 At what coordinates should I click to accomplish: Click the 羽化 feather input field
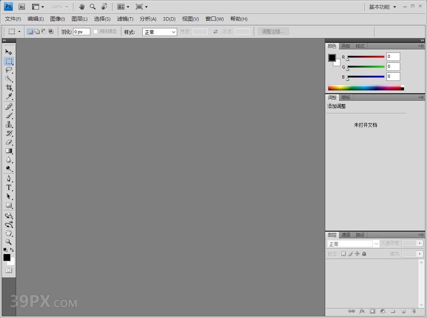click(81, 32)
